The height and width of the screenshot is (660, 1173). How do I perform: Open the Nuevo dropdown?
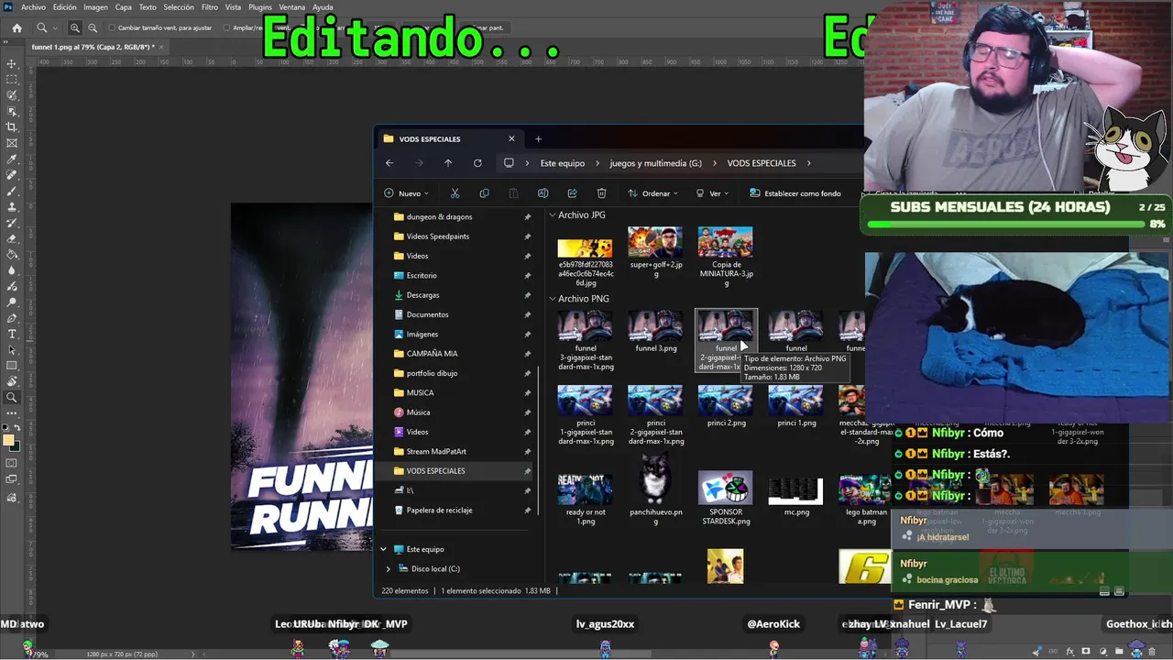[407, 193]
